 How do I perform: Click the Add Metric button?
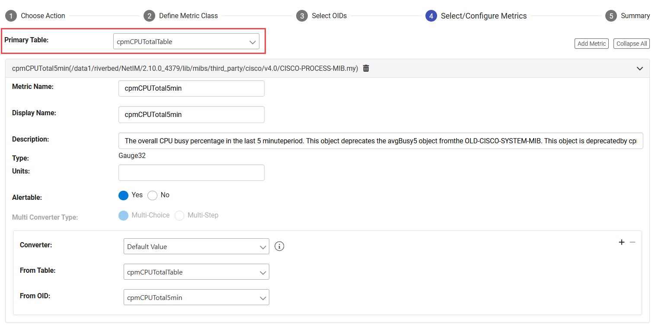(x=591, y=44)
